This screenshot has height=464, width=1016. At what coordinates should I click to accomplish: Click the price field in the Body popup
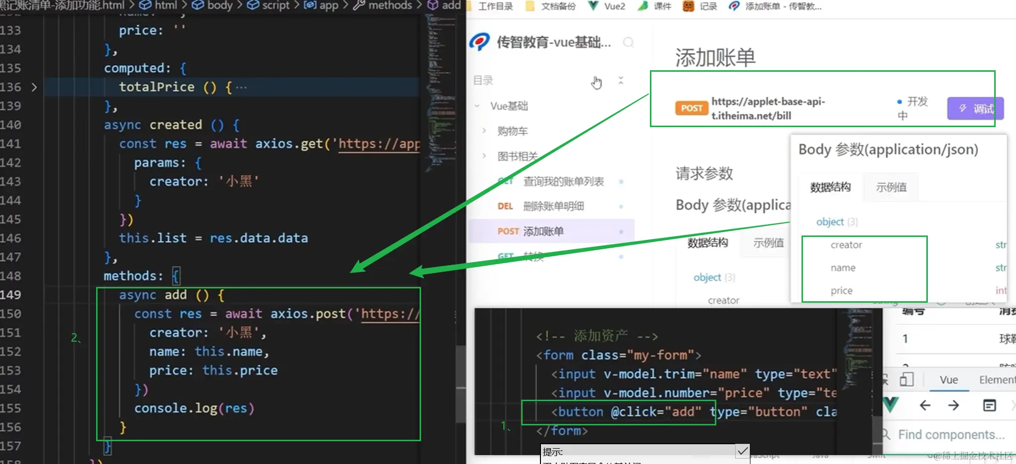(842, 290)
